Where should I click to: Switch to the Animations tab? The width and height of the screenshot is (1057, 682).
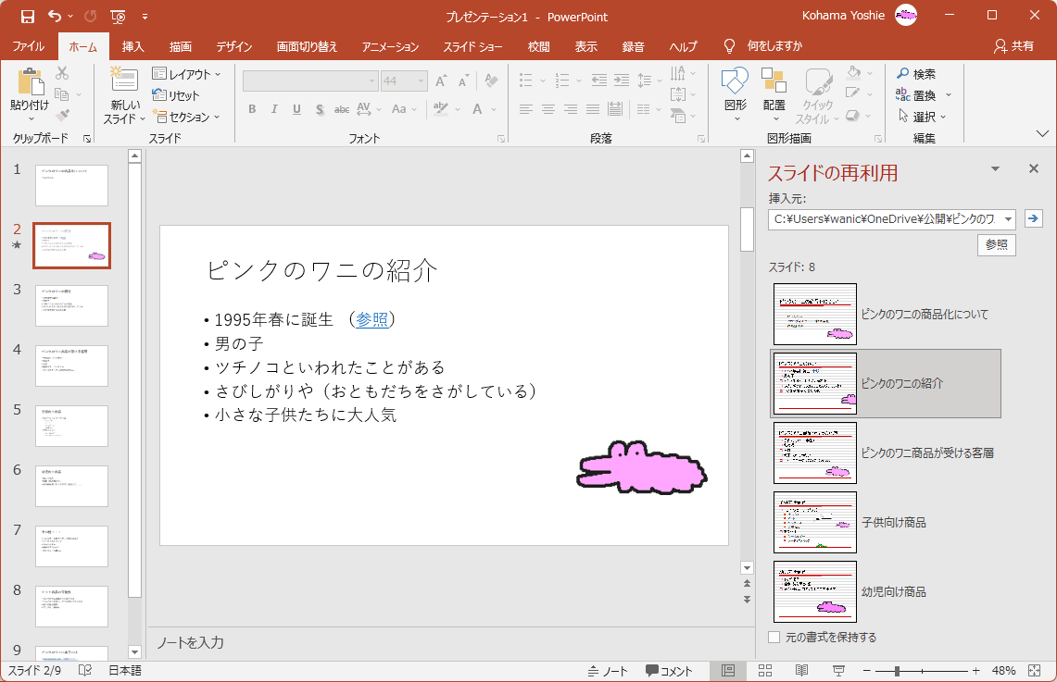[390, 46]
